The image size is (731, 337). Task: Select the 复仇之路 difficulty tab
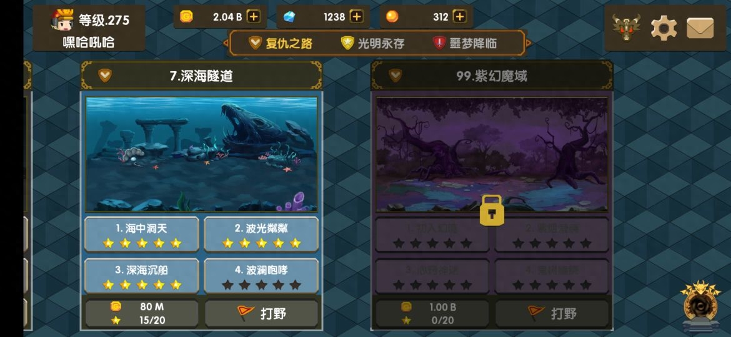click(x=281, y=44)
